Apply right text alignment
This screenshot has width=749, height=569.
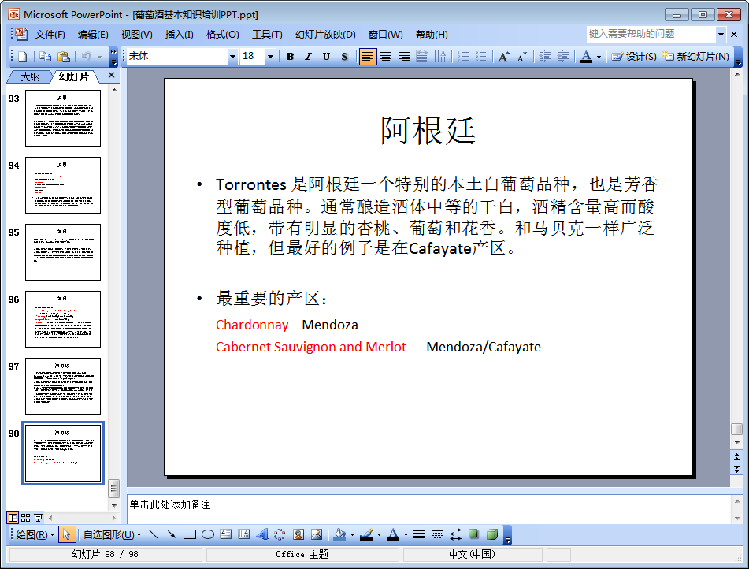coord(404,57)
